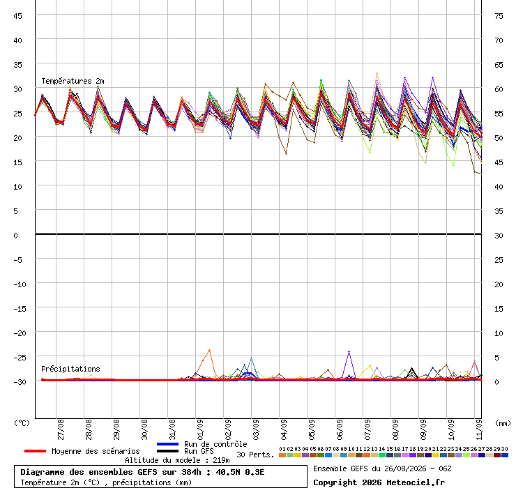Screen dimensions: 516x488
Task: Click the black Run GFS legend line
Action: 168,451
